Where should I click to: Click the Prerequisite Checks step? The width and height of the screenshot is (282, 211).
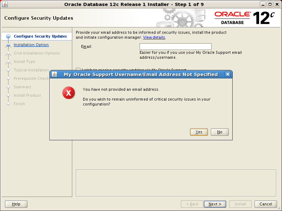click(31, 78)
